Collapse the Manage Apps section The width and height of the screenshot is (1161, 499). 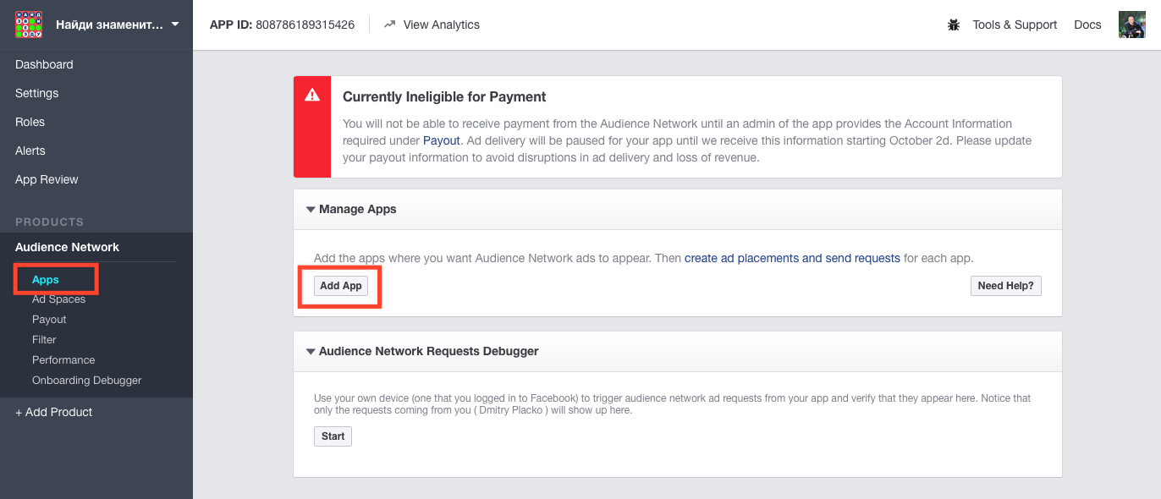coord(311,209)
